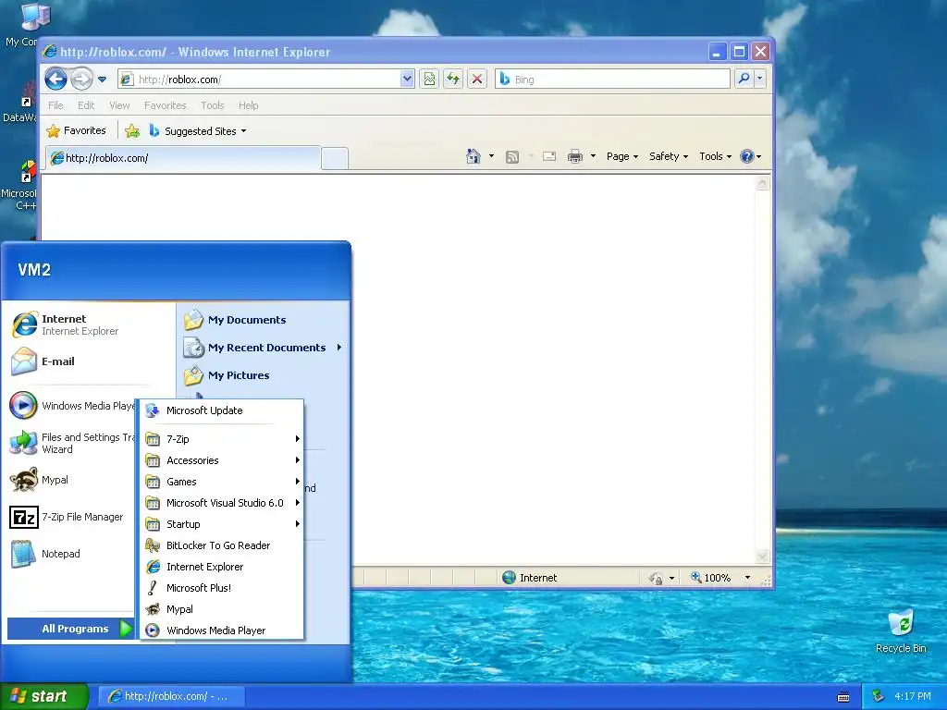The width and height of the screenshot is (947, 710).
Task: Open the Edit menu
Action: click(x=86, y=105)
